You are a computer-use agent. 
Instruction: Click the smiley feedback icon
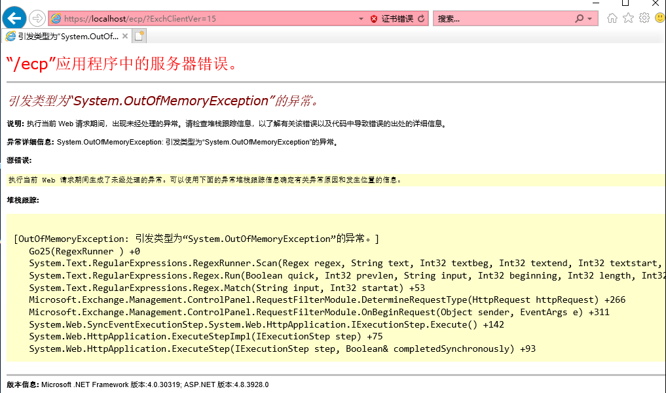pos(660,18)
